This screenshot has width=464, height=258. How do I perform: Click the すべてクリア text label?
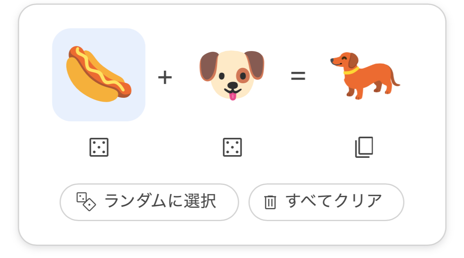334,201
